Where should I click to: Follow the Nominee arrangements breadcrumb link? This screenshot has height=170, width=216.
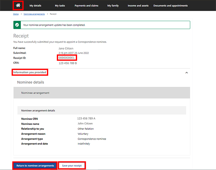[34, 14]
